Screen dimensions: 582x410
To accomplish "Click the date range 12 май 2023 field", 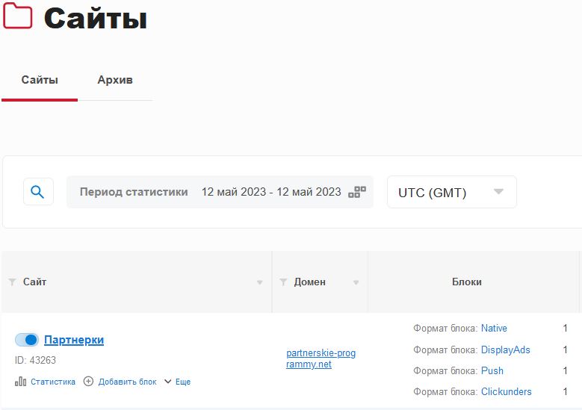I will (270, 192).
